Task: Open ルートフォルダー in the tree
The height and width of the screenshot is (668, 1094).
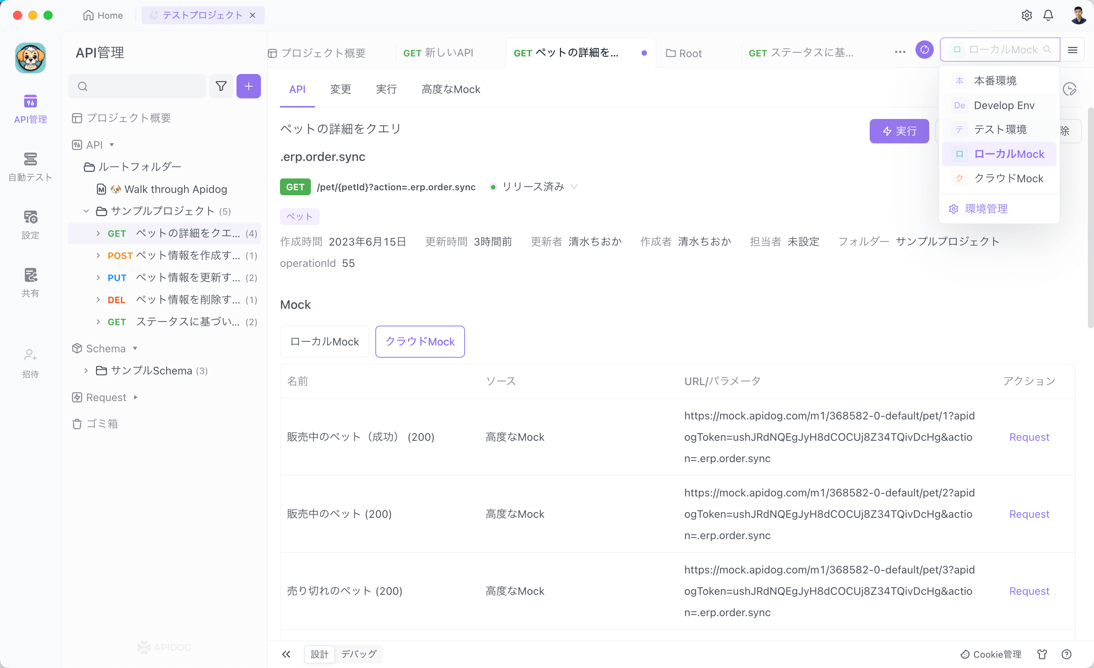Action: [132, 167]
